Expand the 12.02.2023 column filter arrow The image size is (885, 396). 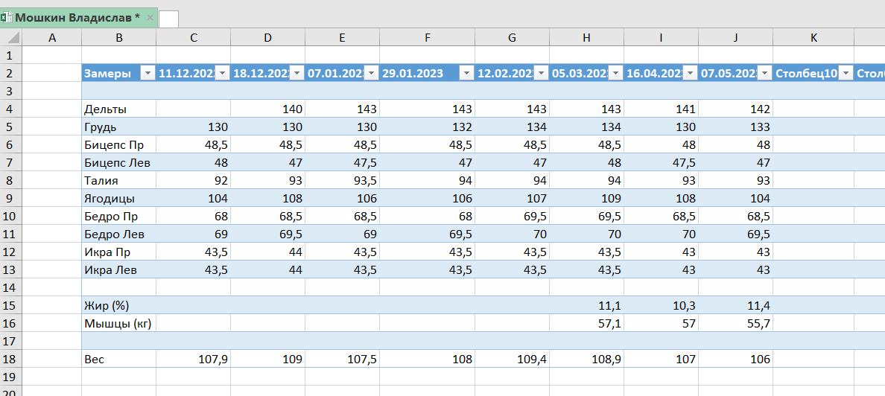click(541, 73)
